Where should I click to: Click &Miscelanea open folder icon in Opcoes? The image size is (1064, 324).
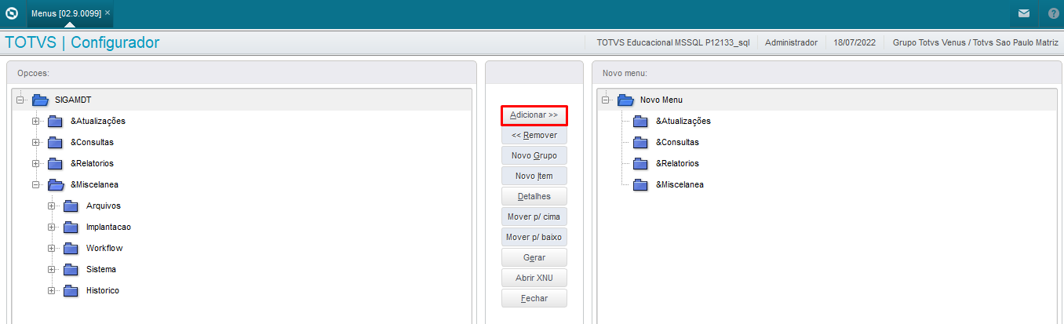[x=56, y=184]
